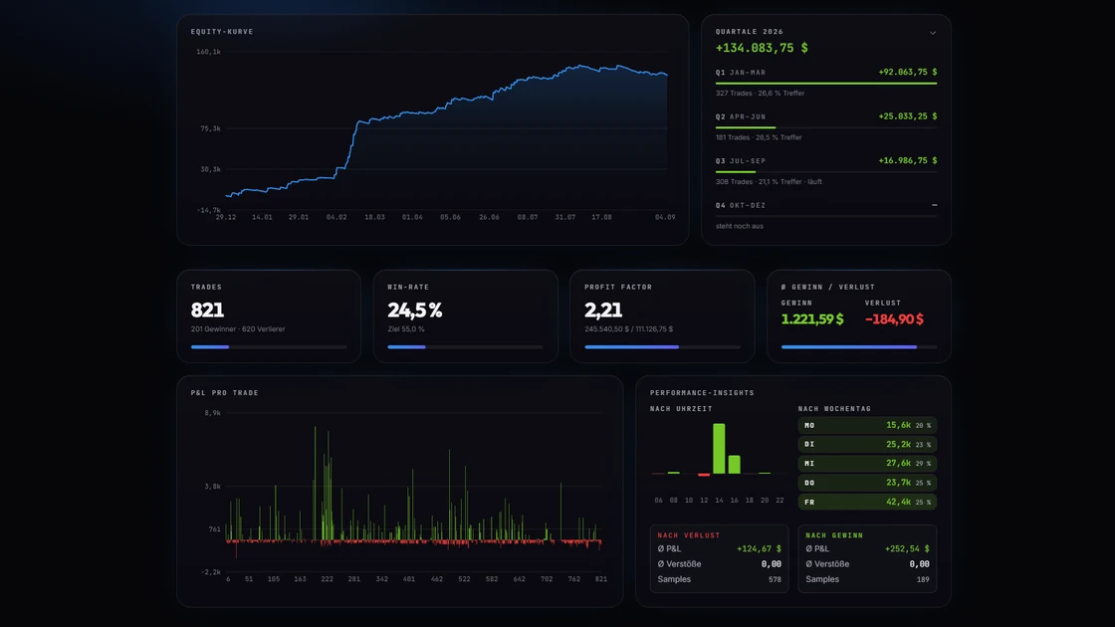This screenshot has height=627, width=1115.
Task: Click the tall green 14 Uhr bar
Action: (719, 449)
